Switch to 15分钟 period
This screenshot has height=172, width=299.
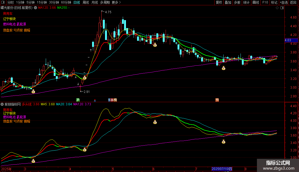pyautogui.click(x=42, y=2)
